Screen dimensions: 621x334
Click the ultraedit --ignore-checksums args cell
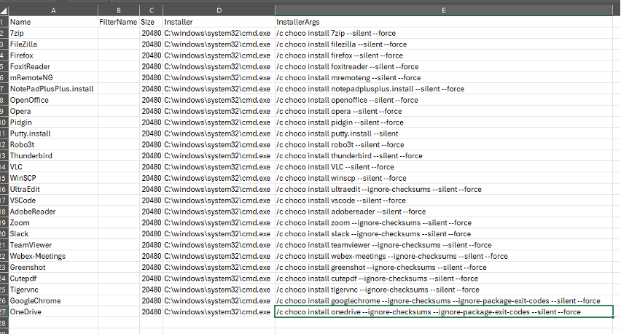(x=444, y=189)
